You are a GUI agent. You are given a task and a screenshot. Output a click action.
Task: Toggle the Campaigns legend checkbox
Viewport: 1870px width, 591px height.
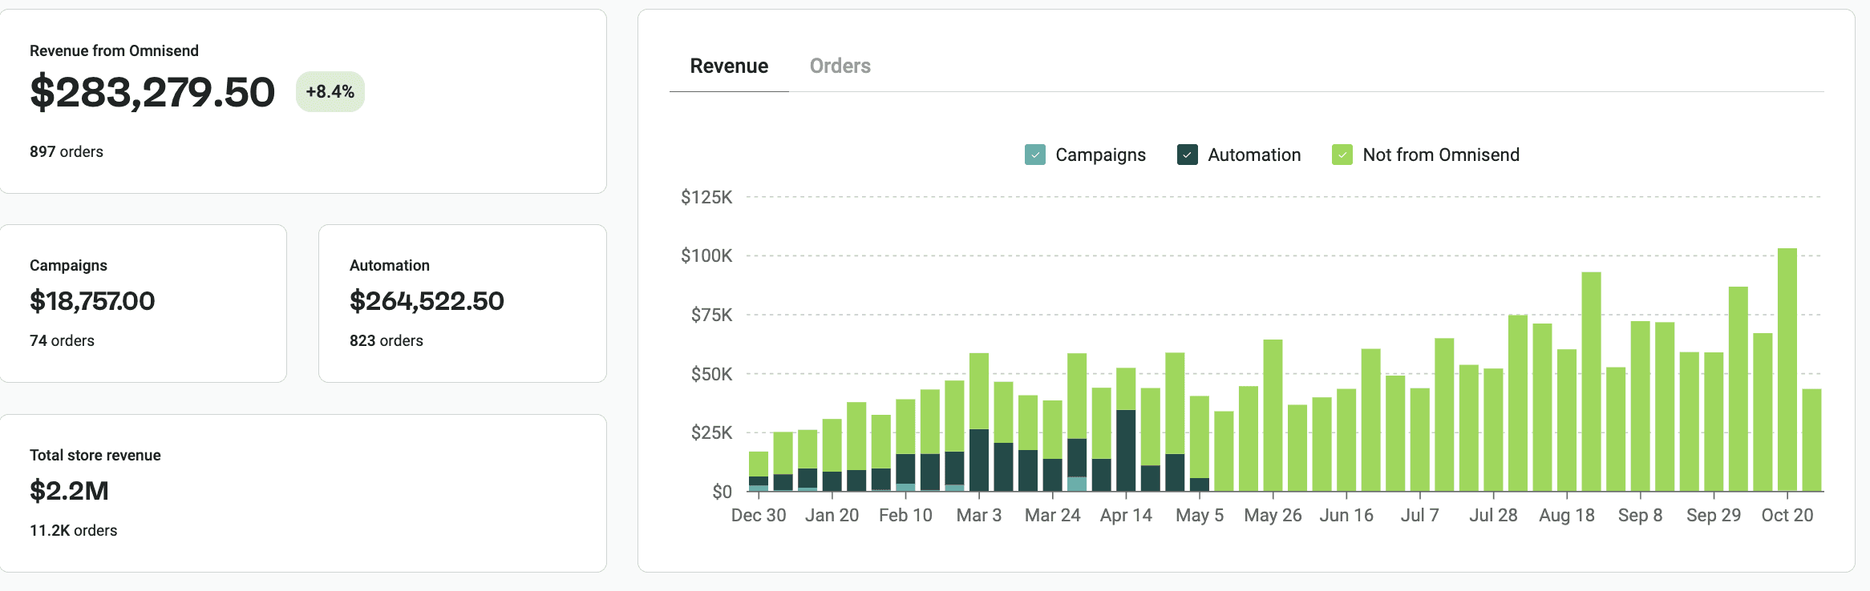pos(1035,155)
